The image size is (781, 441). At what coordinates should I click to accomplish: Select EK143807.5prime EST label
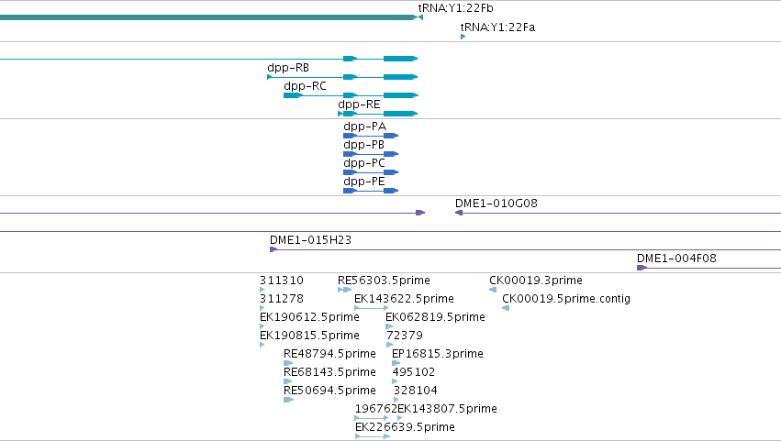click(x=447, y=410)
